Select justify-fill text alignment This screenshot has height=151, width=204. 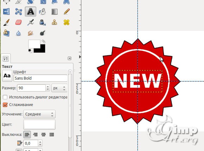(x=52, y=134)
